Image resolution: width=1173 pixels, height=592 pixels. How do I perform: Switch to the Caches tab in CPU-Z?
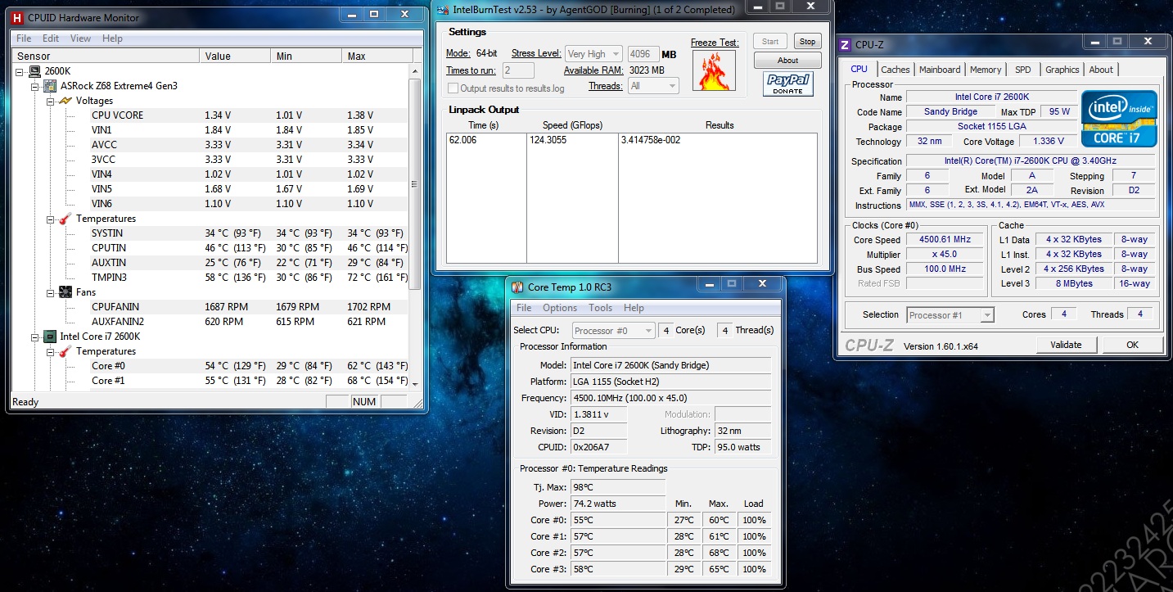(x=895, y=70)
